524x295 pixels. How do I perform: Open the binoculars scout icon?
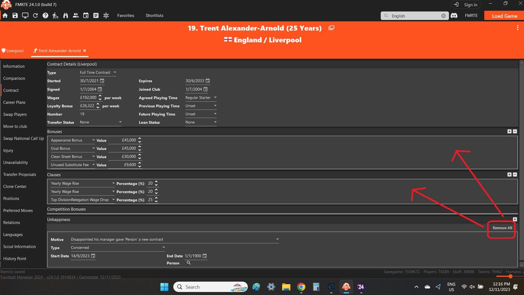pyautogui.click(x=65, y=15)
